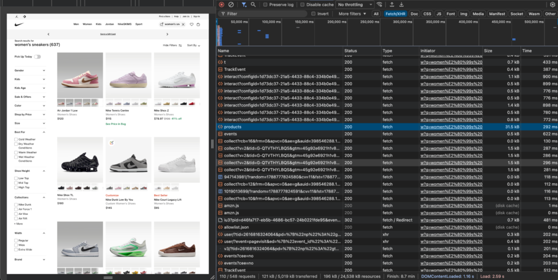Screen dimensions: 558x280
Task: Open the Women menu on Nike
Action: click(88, 24)
